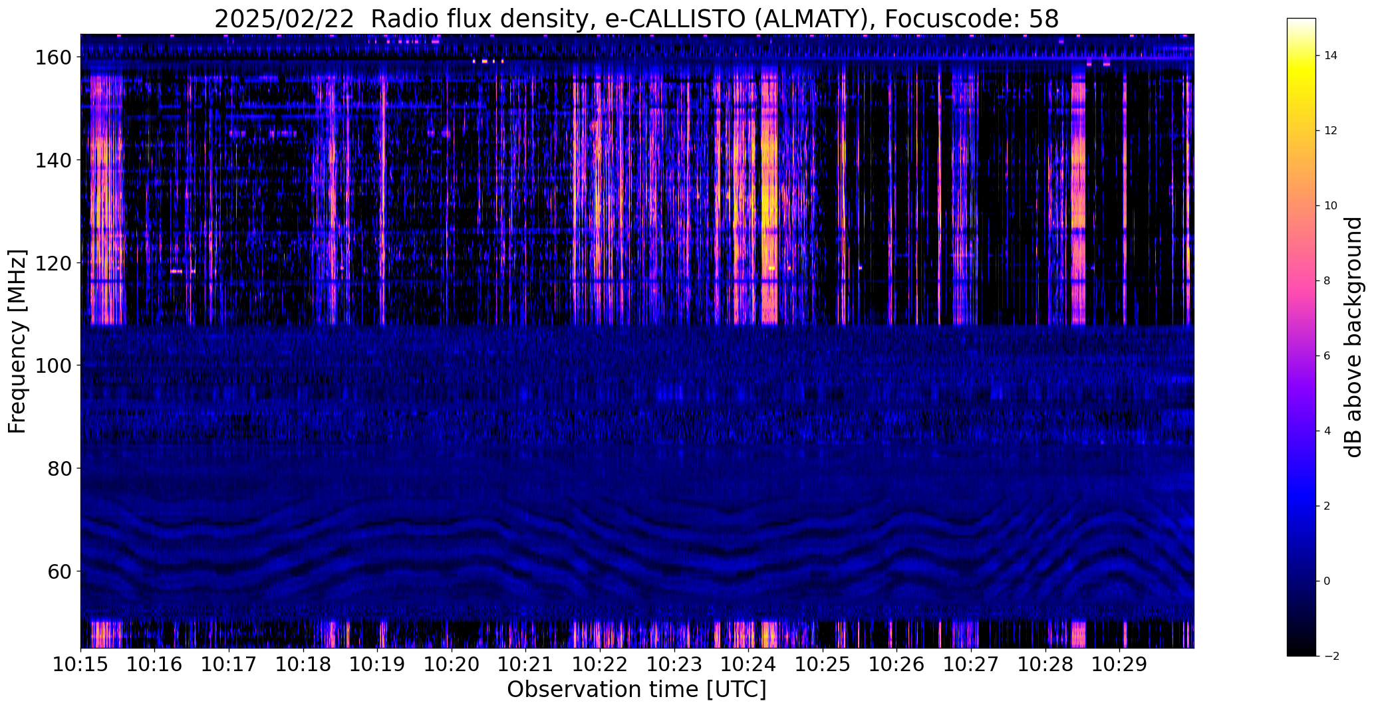Click the 6 colorbar tick label
Screen dimensions: 1374x709
click(1327, 356)
